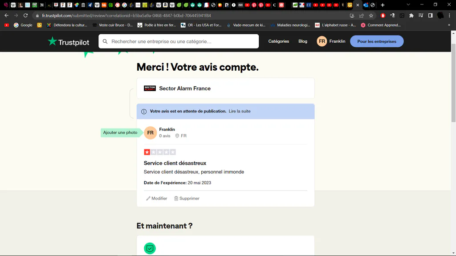Image resolution: width=456 pixels, height=256 pixels.
Task: Open the Franklin account menu
Action: (331, 41)
